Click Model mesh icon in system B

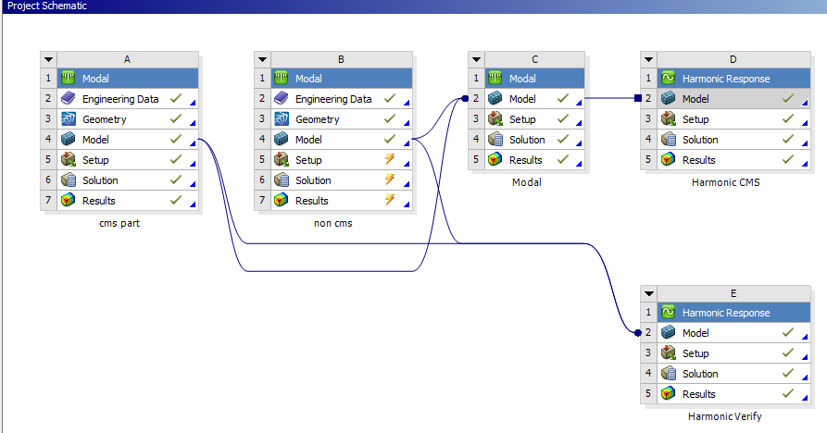click(x=282, y=139)
